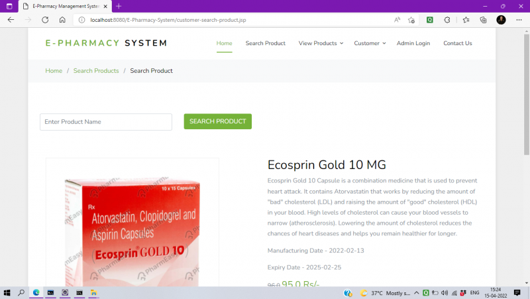Open the tab actions menu
The height and width of the screenshot is (299, 530).
click(x=9, y=6)
